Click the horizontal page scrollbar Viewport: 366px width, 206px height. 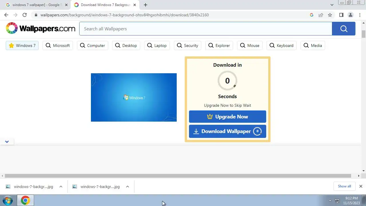coord(178,176)
